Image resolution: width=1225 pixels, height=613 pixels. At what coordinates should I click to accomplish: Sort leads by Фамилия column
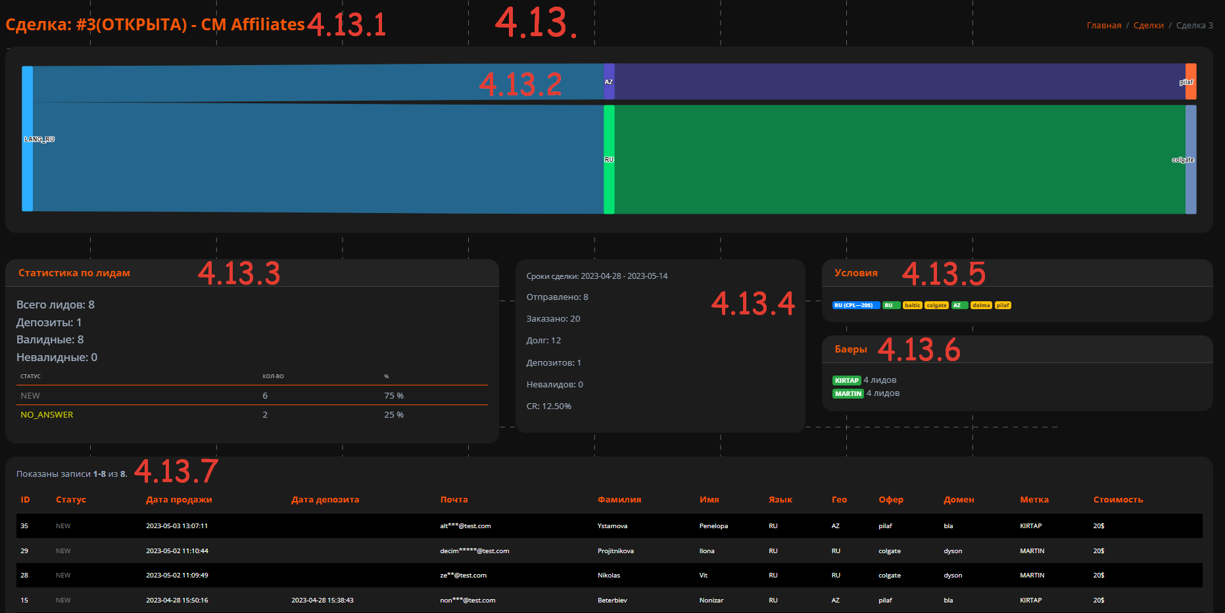(619, 500)
